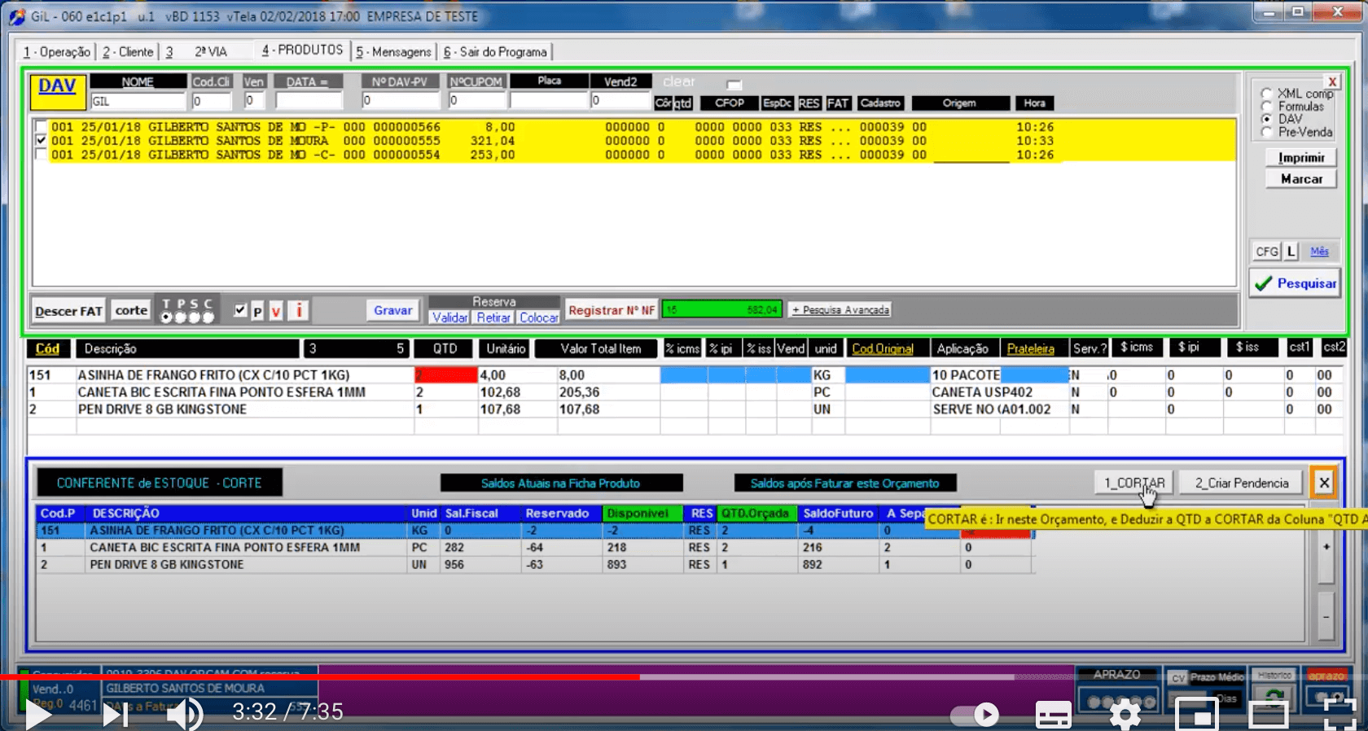Toggle the small checkbox next to 'clear'
The height and width of the screenshot is (731, 1368).
point(734,84)
